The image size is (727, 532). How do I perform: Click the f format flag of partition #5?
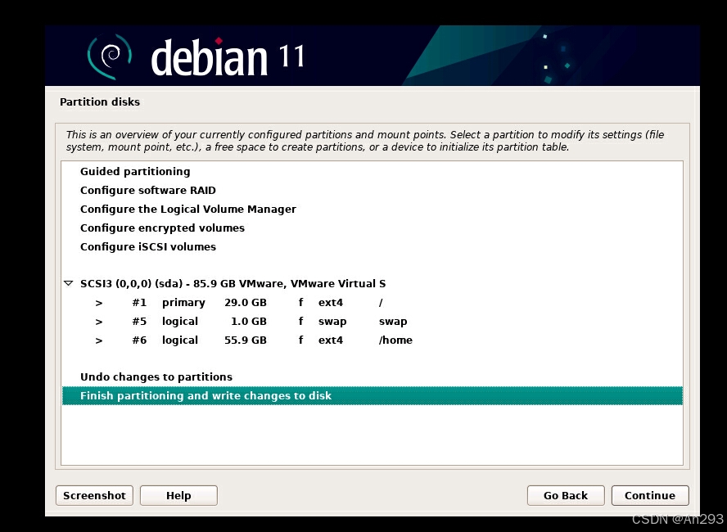pyautogui.click(x=301, y=321)
